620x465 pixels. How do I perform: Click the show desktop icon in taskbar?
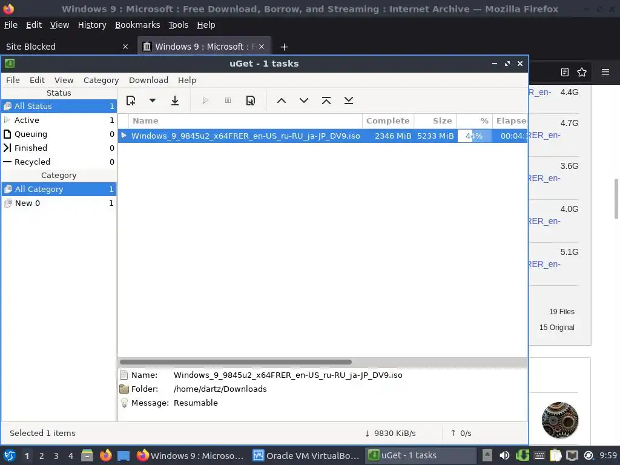coord(124,456)
